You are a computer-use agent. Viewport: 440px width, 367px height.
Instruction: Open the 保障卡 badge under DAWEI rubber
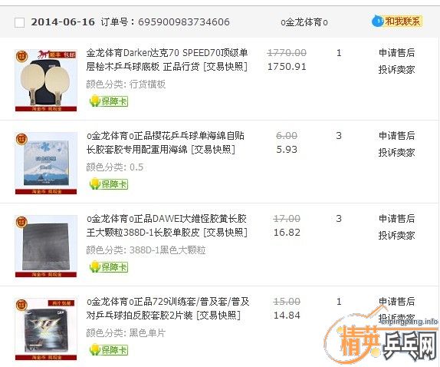point(109,267)
